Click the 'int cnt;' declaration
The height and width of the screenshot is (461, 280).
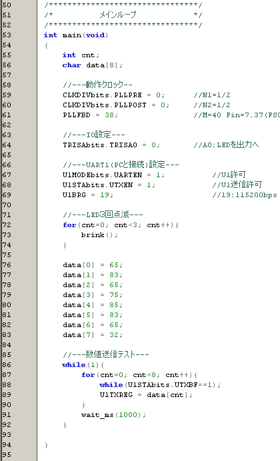(81, 55)
